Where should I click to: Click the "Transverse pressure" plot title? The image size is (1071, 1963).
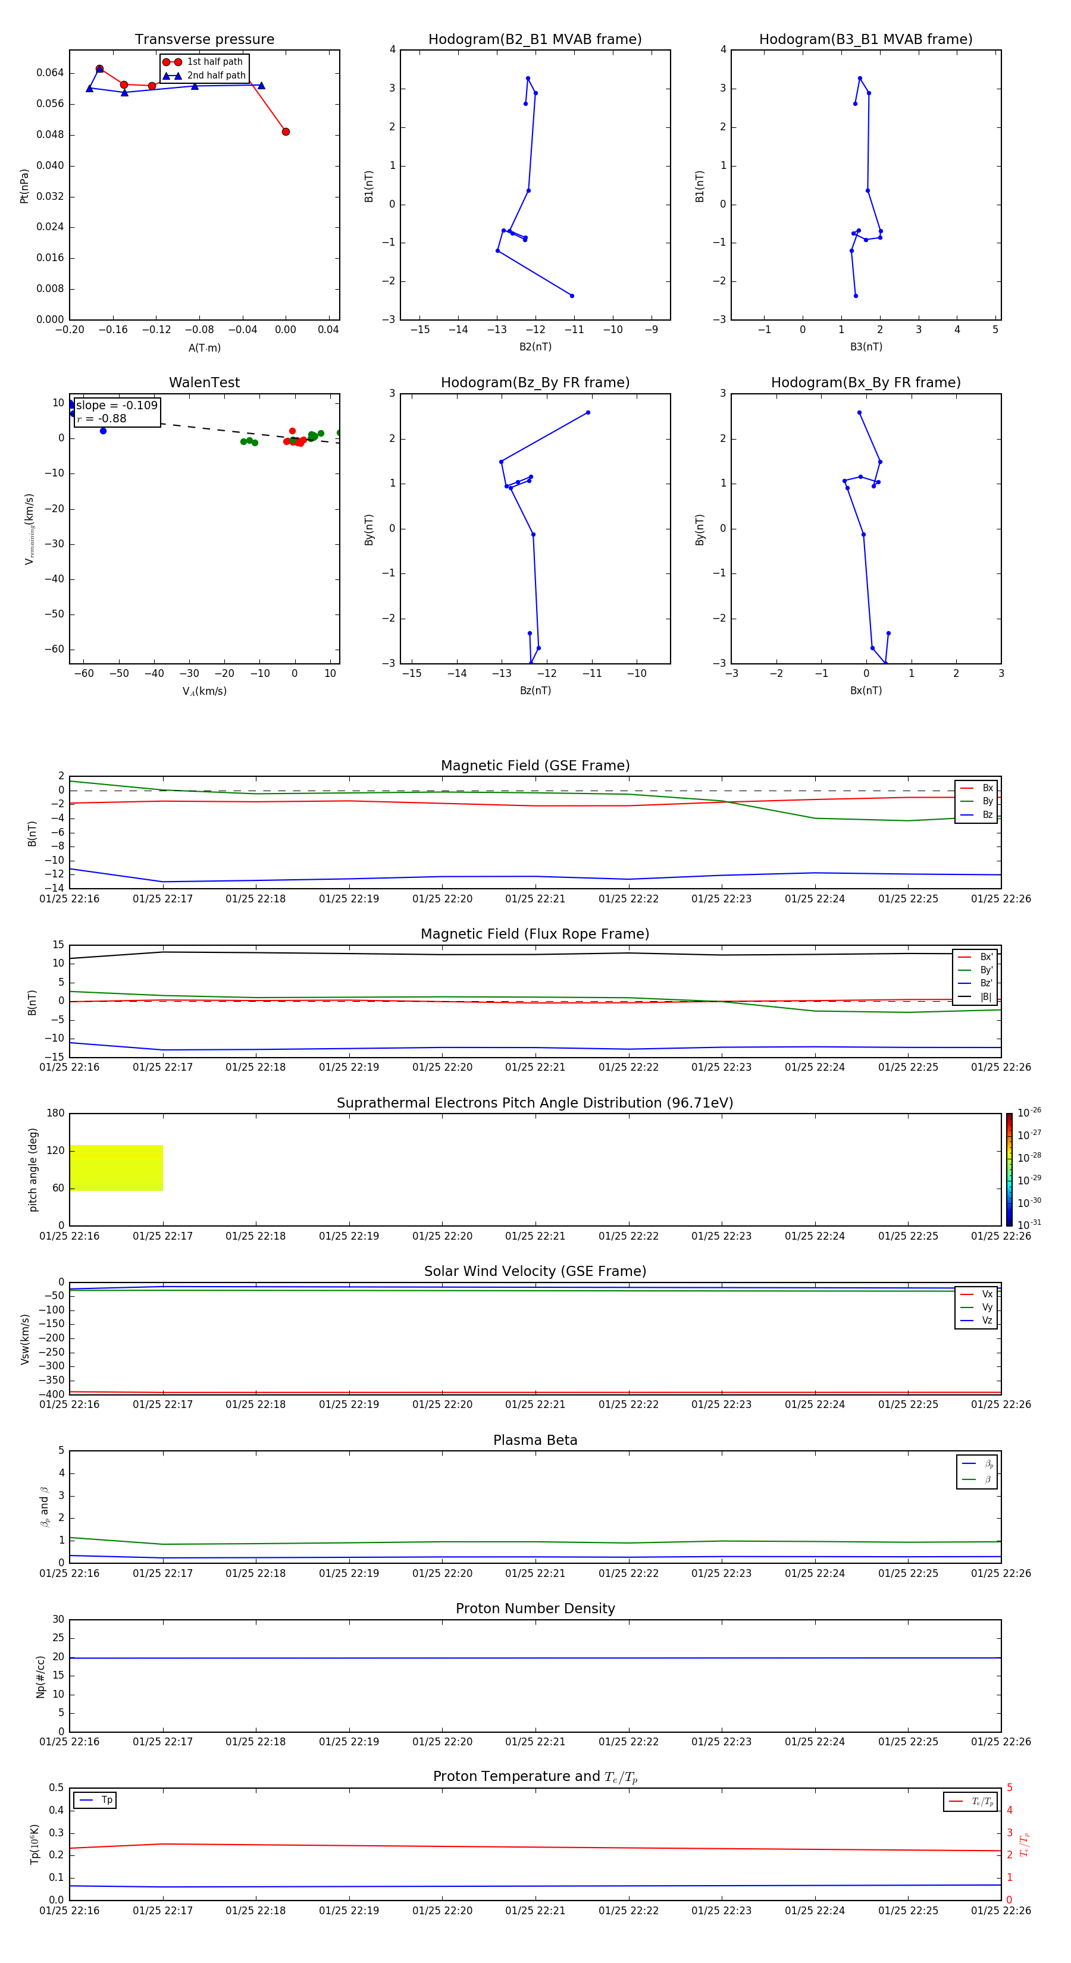pos(204,40)
